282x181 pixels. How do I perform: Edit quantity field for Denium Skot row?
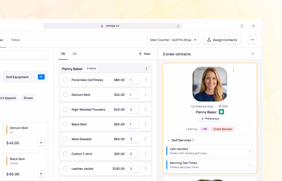[133, 95]
